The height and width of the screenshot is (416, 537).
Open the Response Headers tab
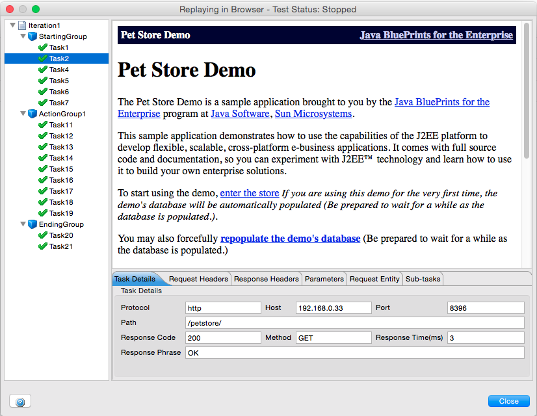267,279
